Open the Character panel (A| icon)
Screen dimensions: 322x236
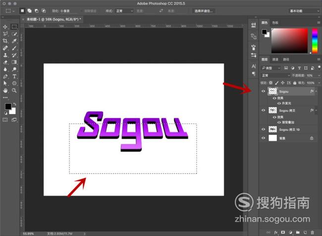click(254, 66)
